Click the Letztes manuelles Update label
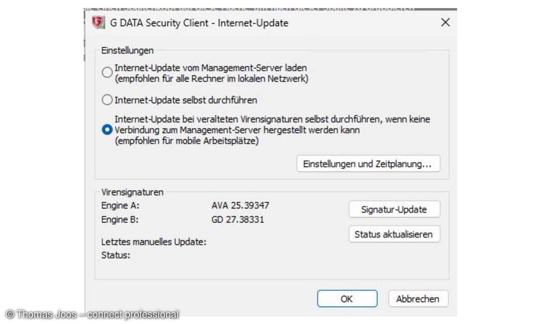This screenshot has height=324, width=539. coord(153,242)
